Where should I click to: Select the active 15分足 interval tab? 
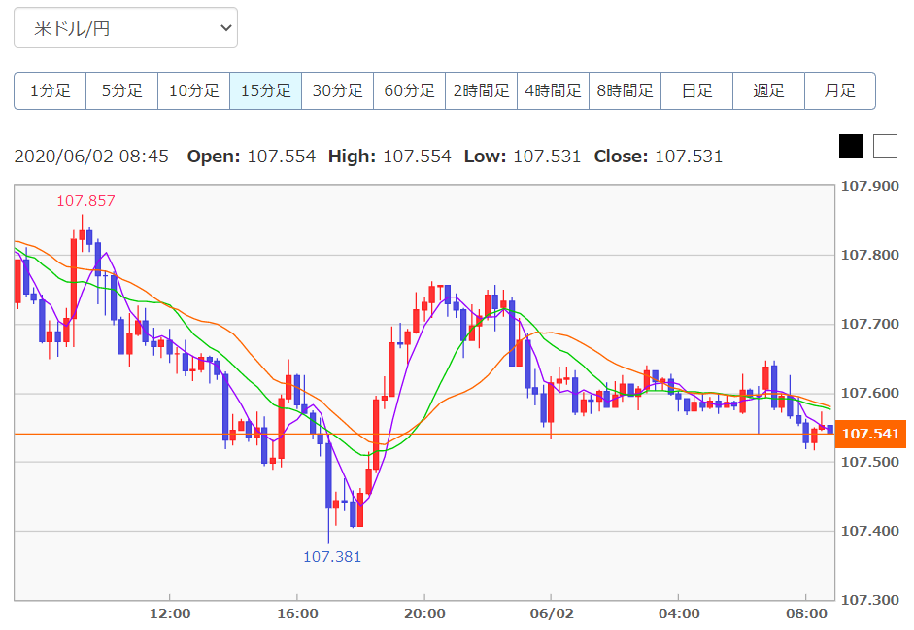[x=266, y=91]
